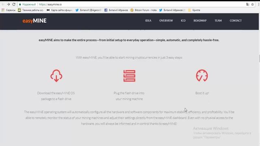This screenshot has height=146, width=260.
Task: Open the Техника работы bookmark
Action: (31, 10)
